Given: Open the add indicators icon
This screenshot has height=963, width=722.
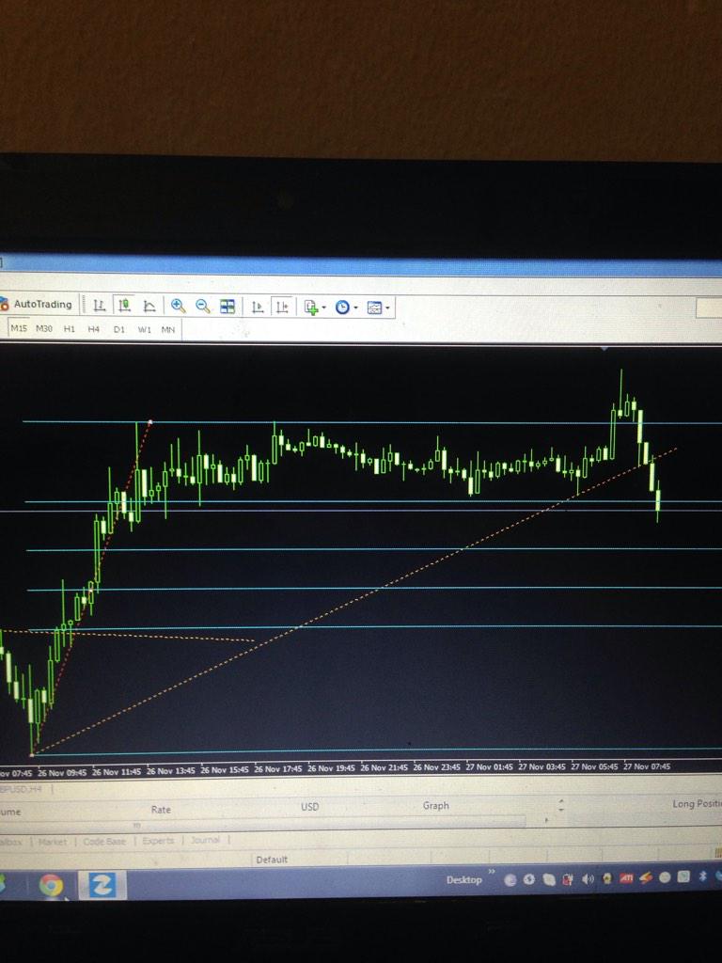Looking at the screenshot, I should coord(311,308).
